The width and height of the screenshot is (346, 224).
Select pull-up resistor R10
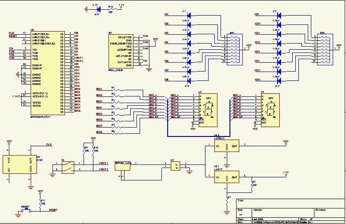click(93, 151)
